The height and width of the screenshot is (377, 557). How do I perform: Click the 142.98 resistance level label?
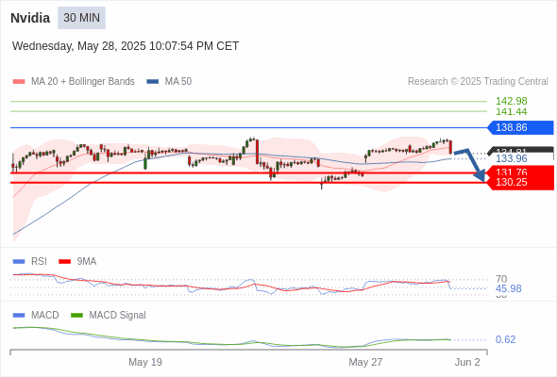click(x=511, y=101)
